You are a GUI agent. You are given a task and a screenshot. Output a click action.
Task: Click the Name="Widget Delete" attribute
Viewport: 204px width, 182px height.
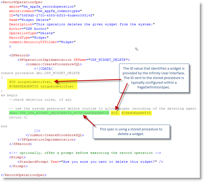coord(30,20)
